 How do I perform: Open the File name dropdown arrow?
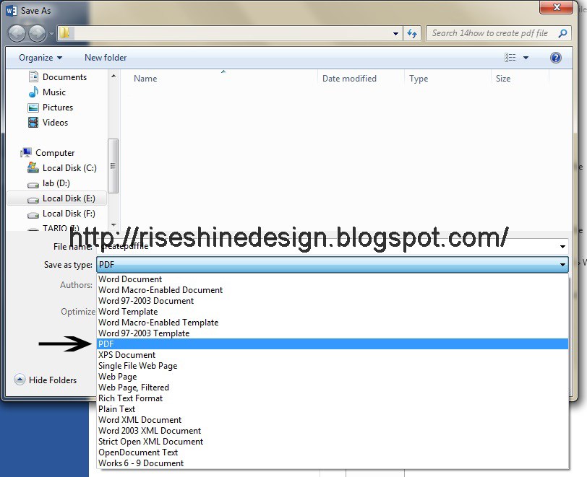click(562, 246)
